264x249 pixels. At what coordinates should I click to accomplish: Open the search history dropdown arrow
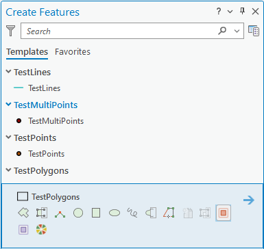pos(237,31)
